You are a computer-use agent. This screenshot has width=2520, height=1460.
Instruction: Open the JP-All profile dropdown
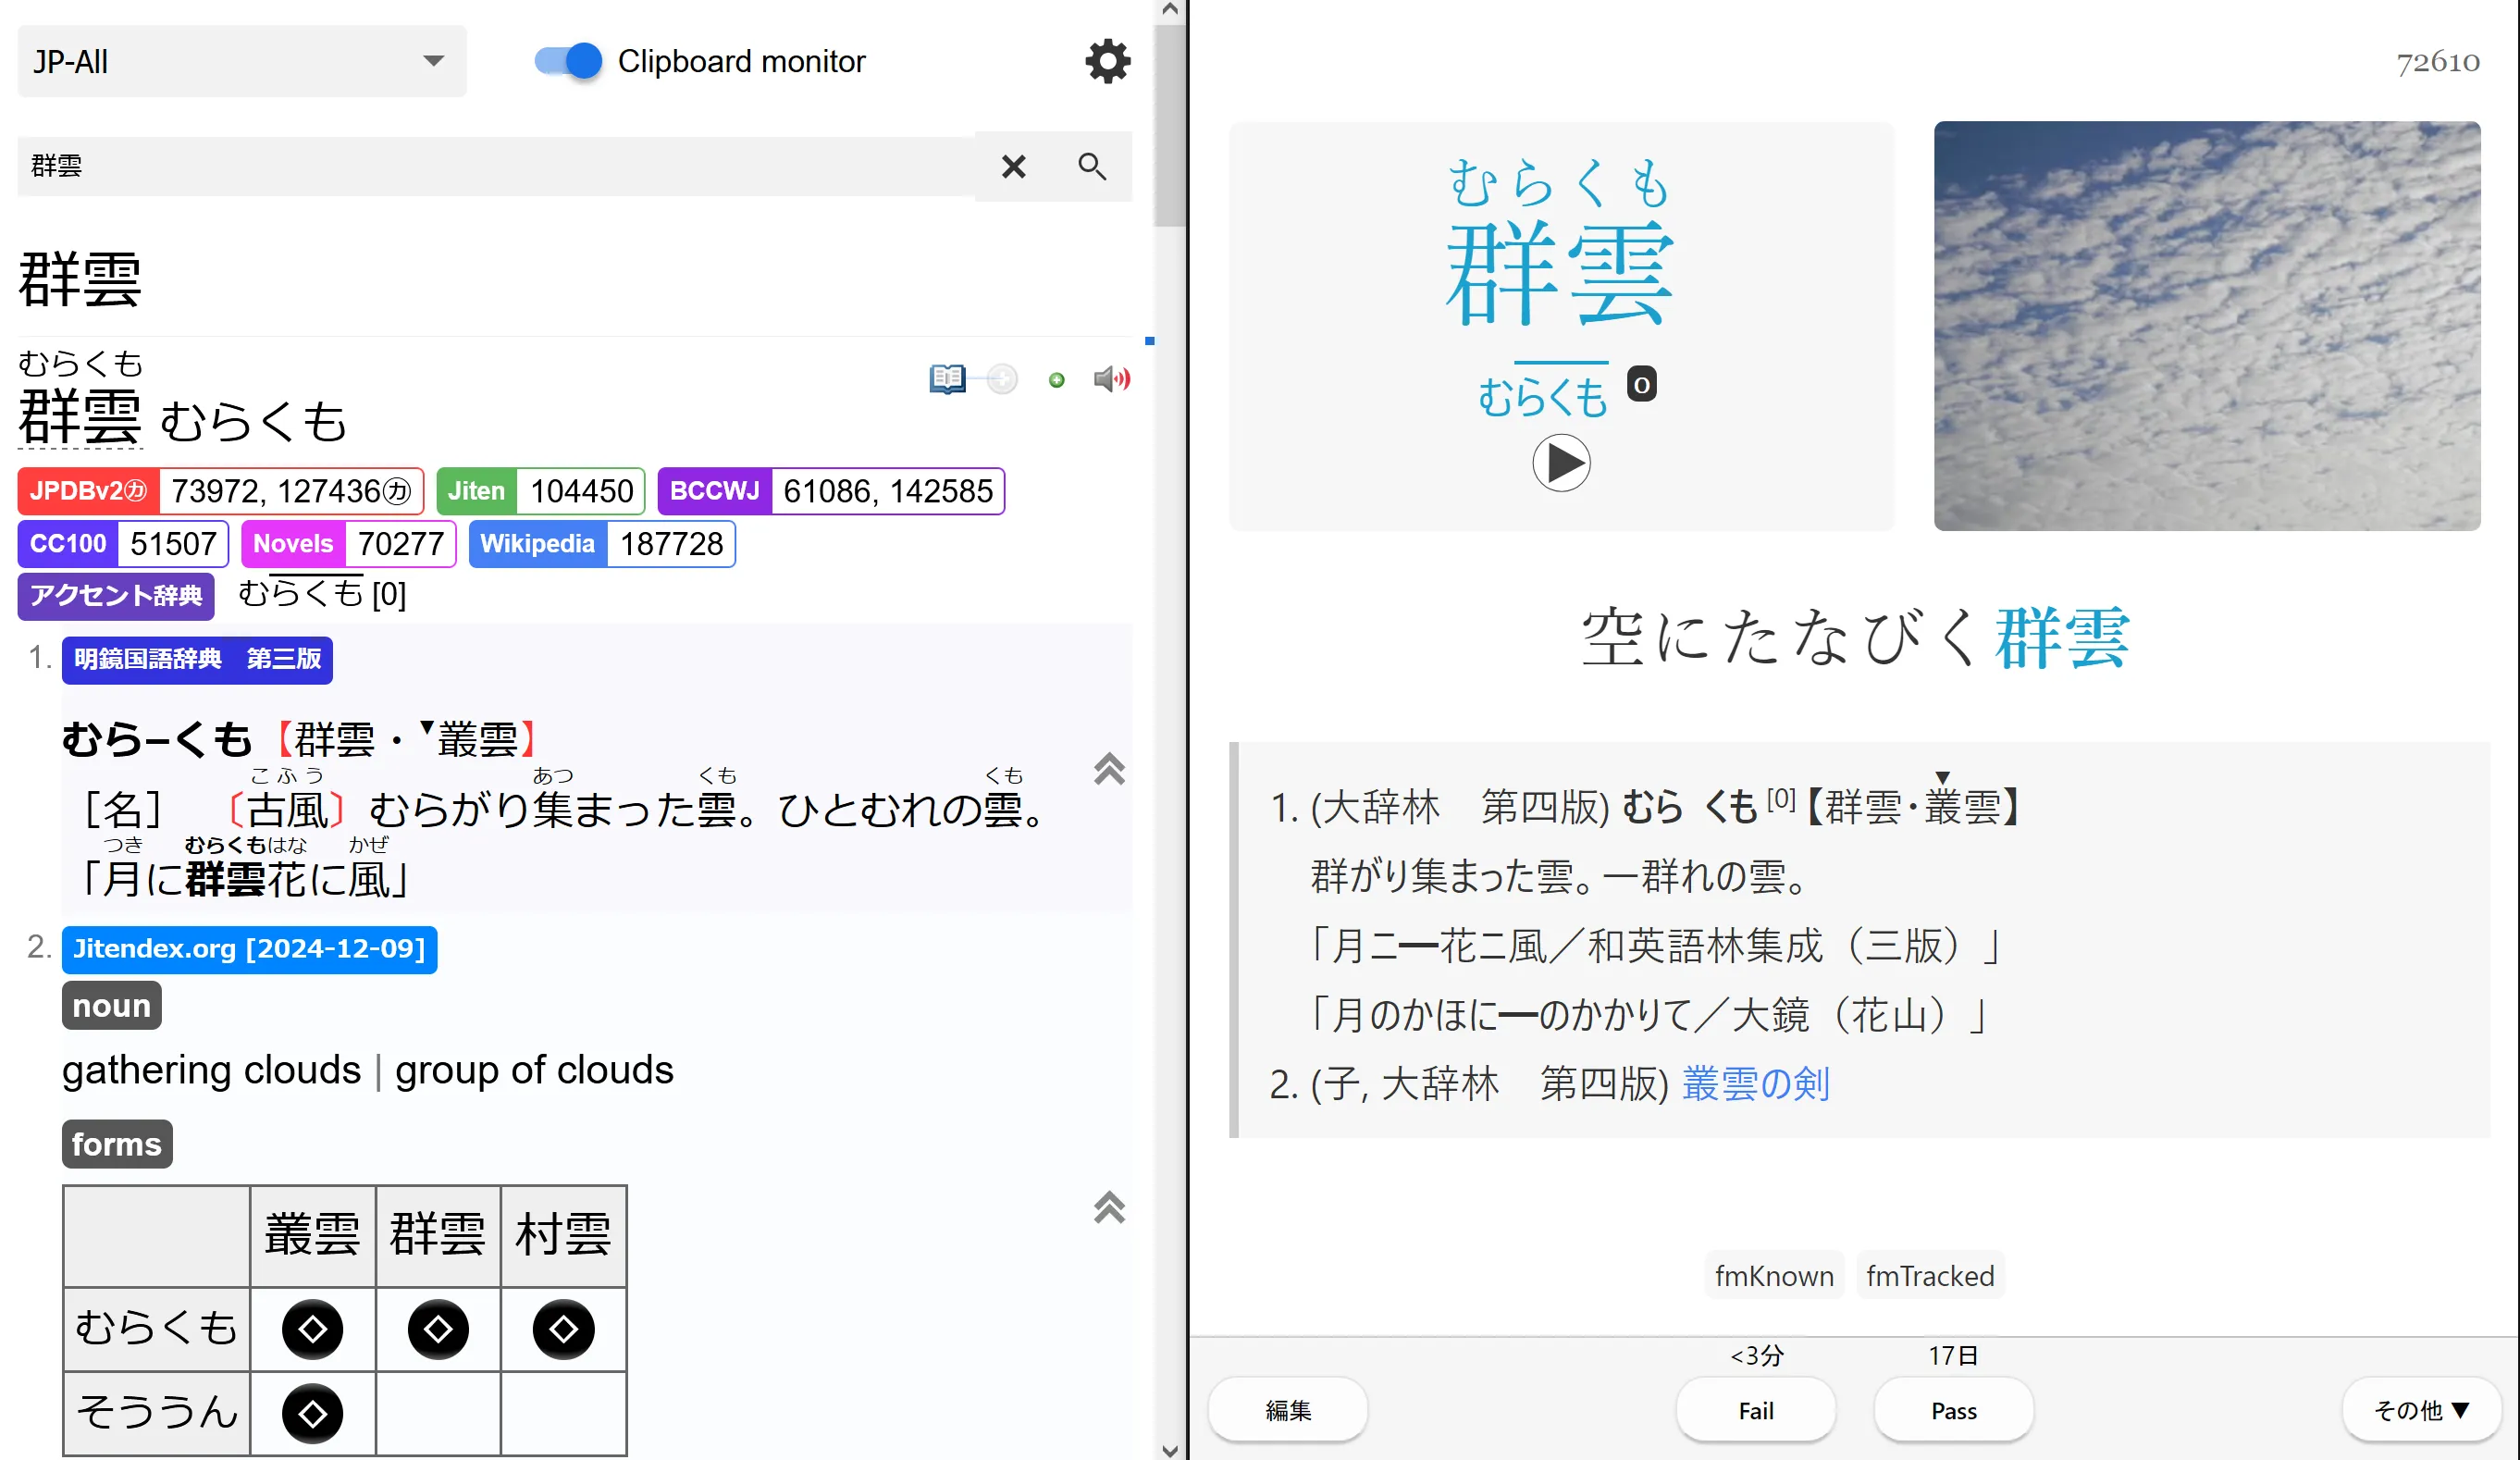tap(240, 61)
